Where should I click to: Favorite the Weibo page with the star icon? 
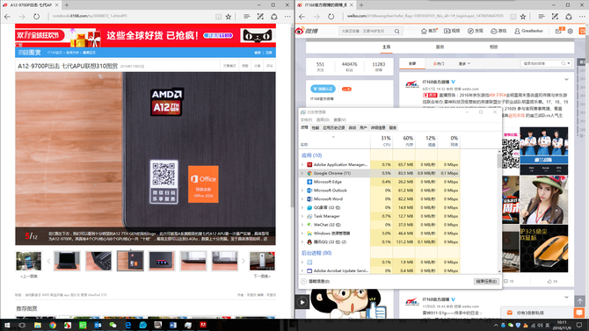(x=523, y=17)
